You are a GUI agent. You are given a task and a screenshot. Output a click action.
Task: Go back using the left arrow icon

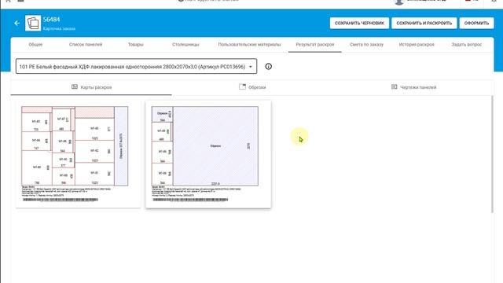[x=17, y=23]
